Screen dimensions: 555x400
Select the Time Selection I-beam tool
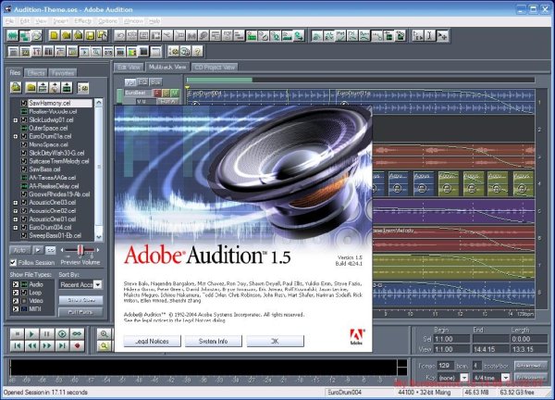point(430,36)
